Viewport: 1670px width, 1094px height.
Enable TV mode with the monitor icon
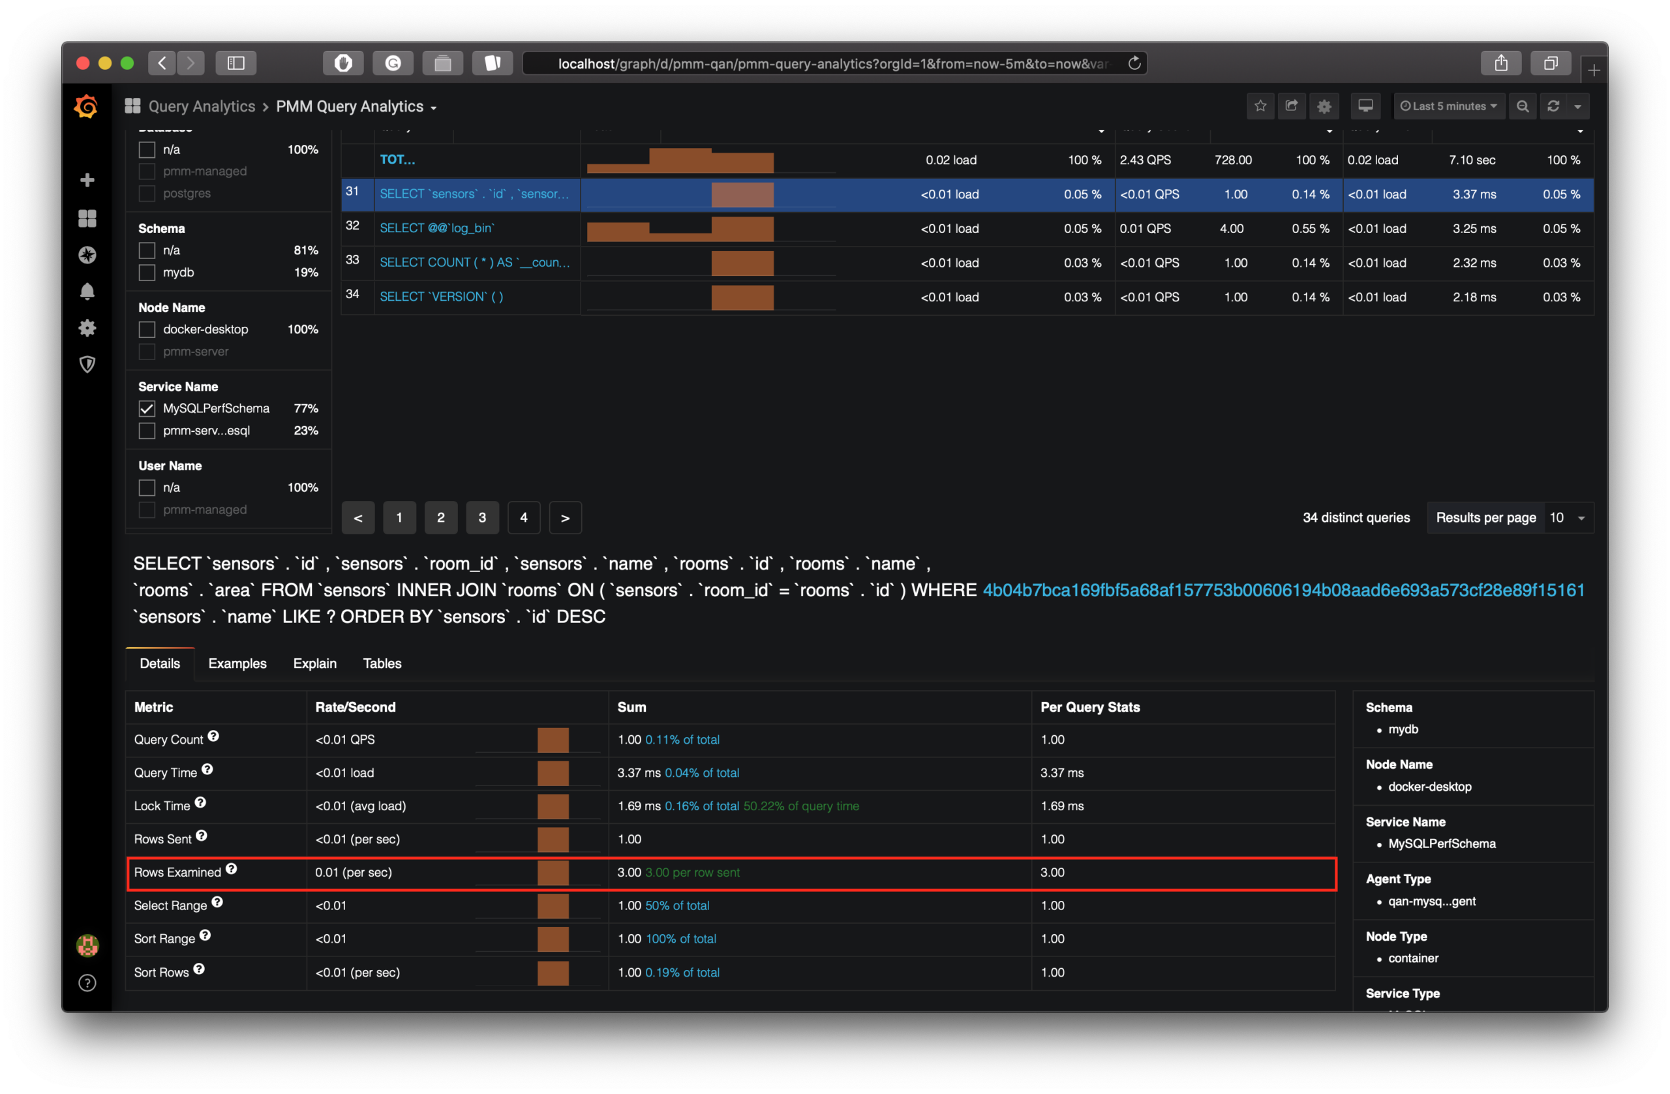[1365, 106]
